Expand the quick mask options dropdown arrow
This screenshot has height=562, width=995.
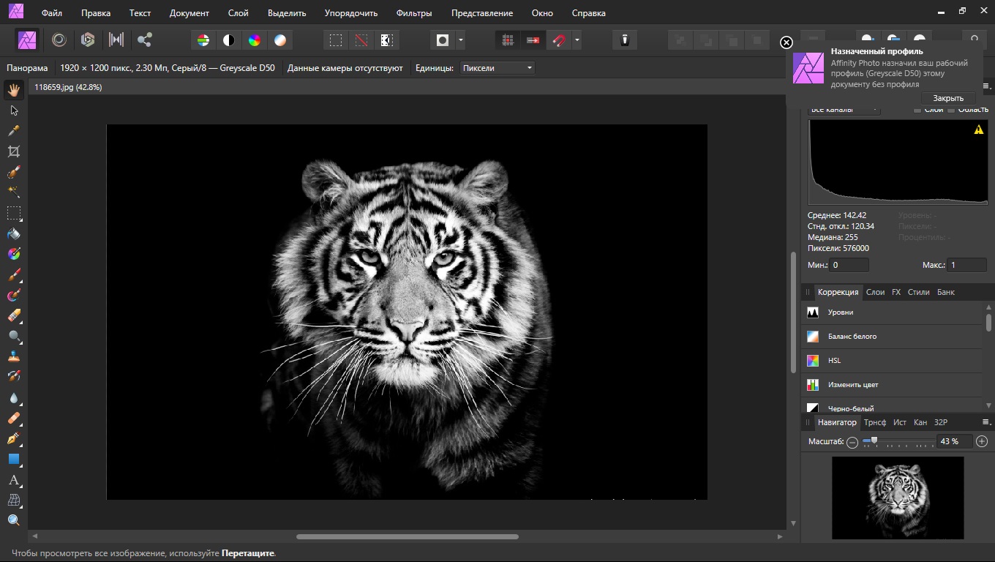(x=460, y=40)
